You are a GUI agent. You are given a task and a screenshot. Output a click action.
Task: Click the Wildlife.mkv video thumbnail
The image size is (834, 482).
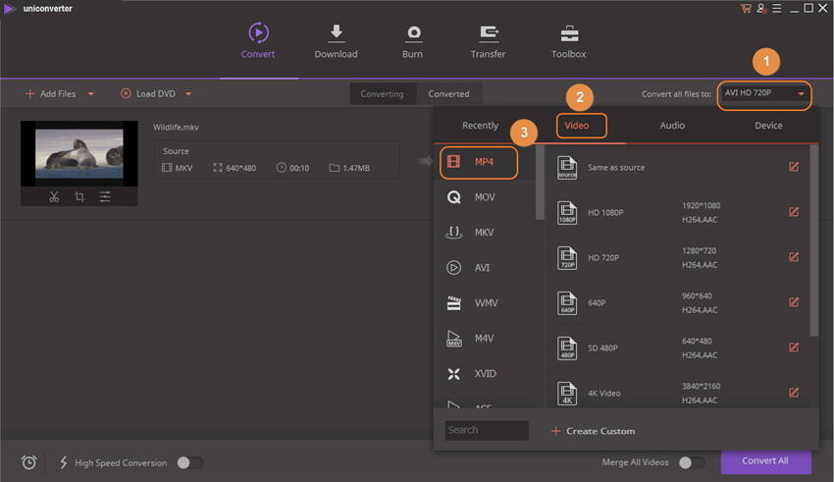pos(79,153)
